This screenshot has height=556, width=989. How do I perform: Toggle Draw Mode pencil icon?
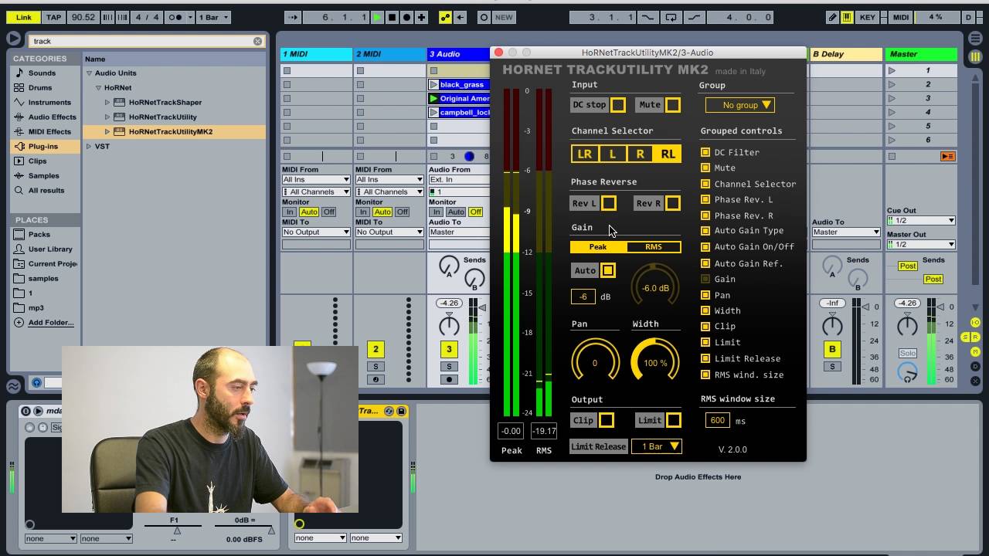point(832,17)
